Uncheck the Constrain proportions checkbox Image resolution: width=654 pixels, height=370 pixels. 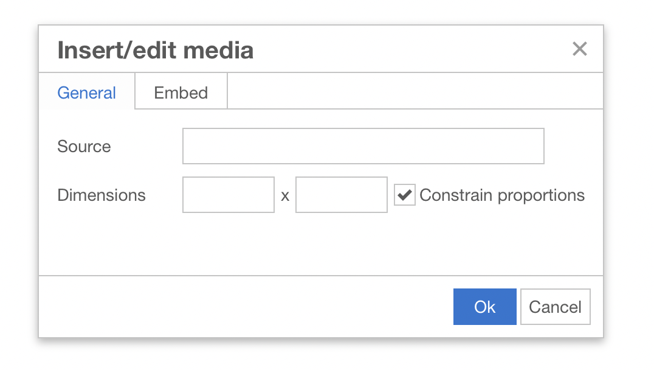405,194
